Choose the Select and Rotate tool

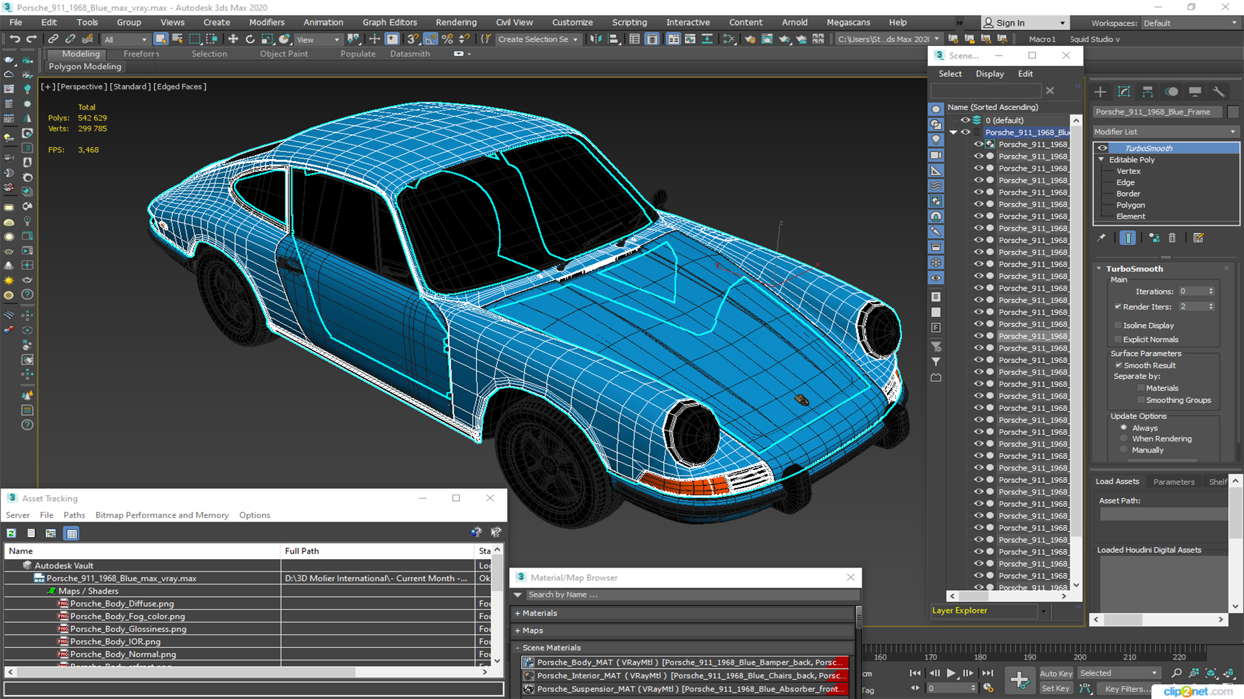click(250, 39)
